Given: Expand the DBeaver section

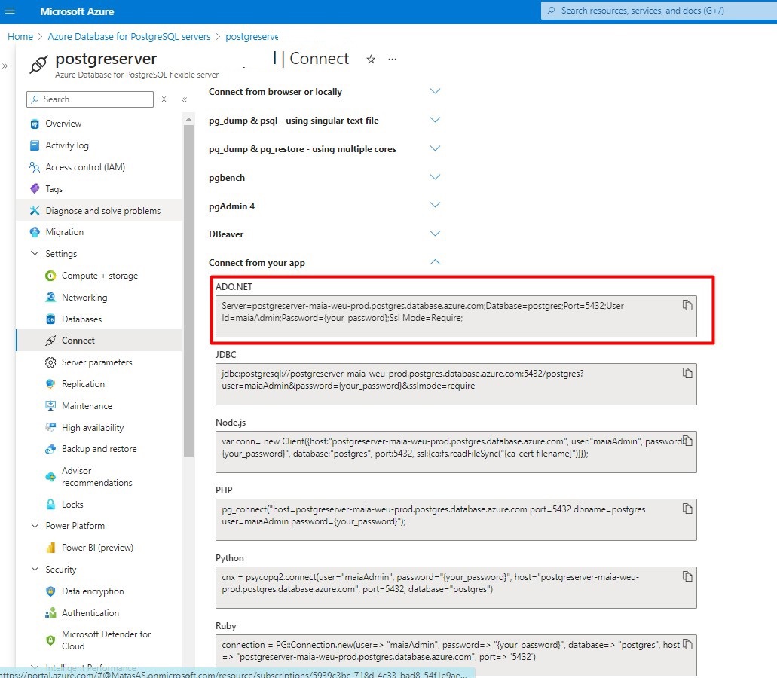Looking at the screenshot, I should (435, 234).
